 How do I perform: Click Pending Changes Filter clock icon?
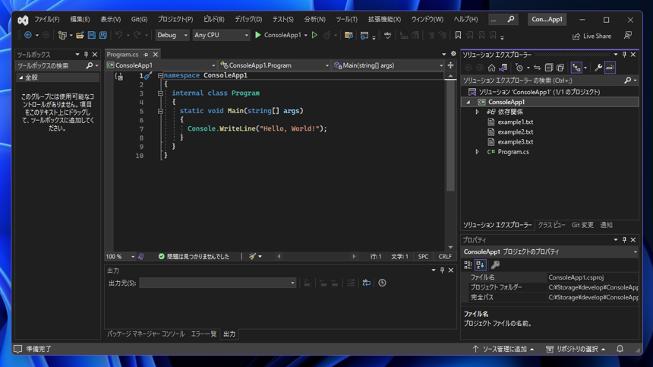click(519, 68)
